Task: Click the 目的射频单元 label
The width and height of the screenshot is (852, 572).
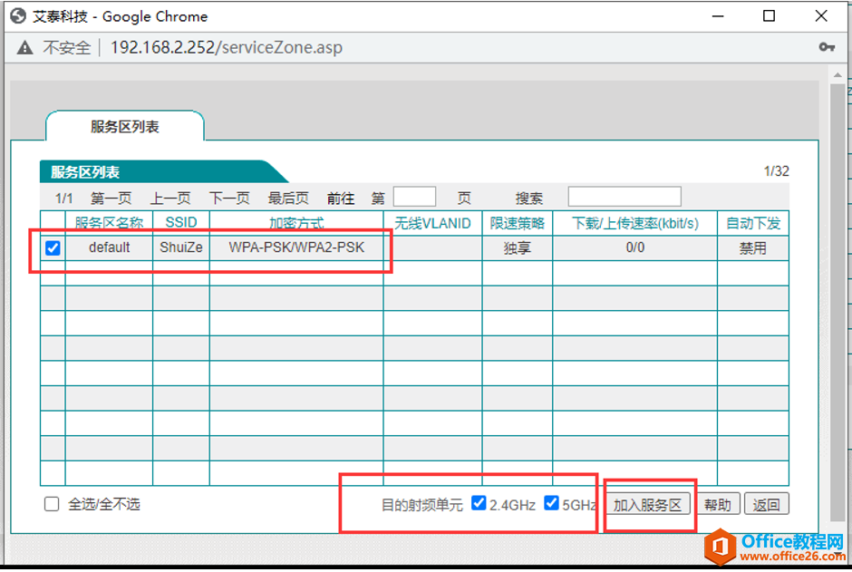Action: [x=421, y=505]
